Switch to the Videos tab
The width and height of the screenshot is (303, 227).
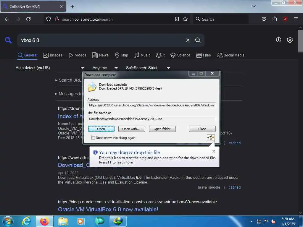click(x=77, y=55)
